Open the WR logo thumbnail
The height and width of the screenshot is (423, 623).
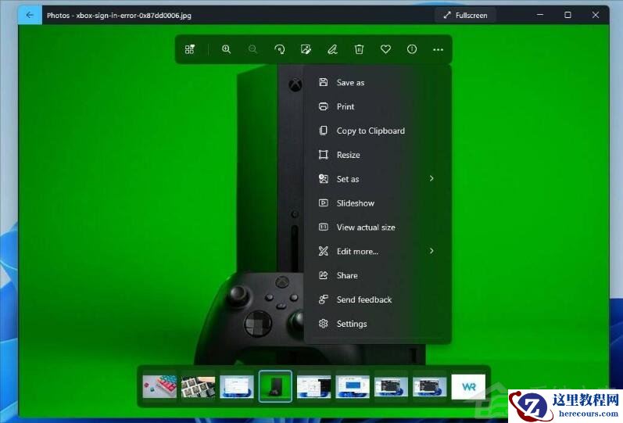pos(468,386)
